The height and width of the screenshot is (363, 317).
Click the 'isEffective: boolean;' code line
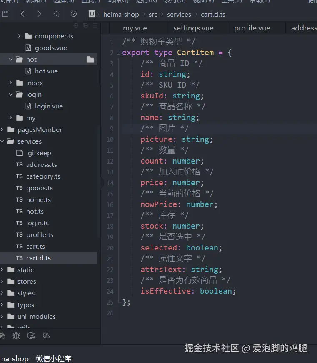point(188,291)
